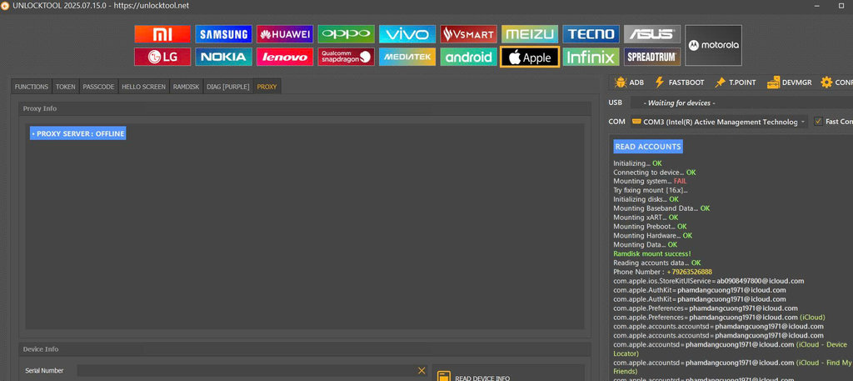Clear the Serial Number field X
This screenshot has width=853, height=381.
point(422,371)
